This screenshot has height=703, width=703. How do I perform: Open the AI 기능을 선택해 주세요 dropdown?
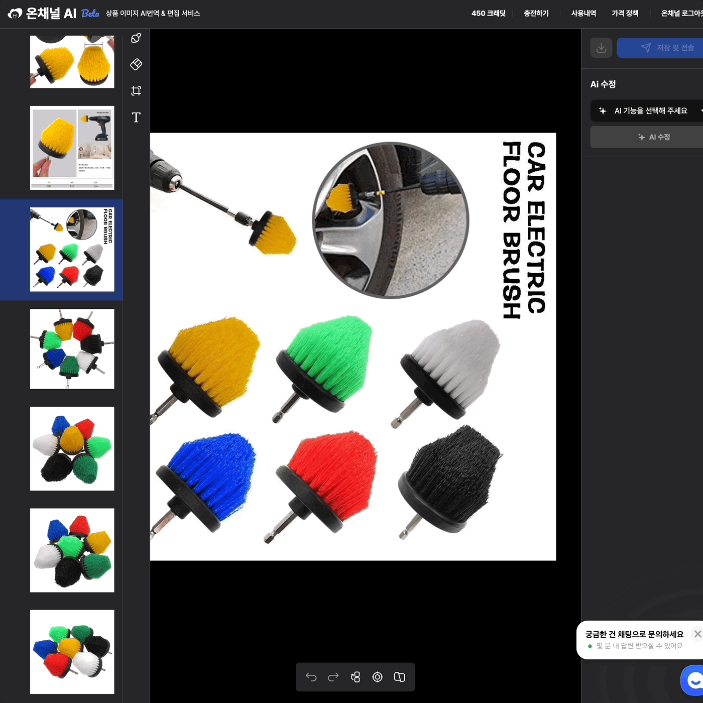point(648,111)
